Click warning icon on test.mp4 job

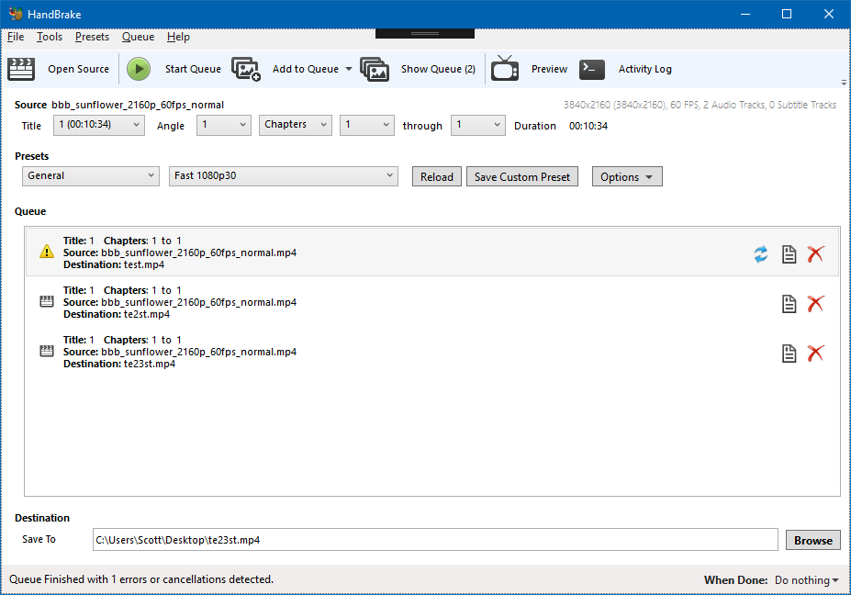click(47, 252)
